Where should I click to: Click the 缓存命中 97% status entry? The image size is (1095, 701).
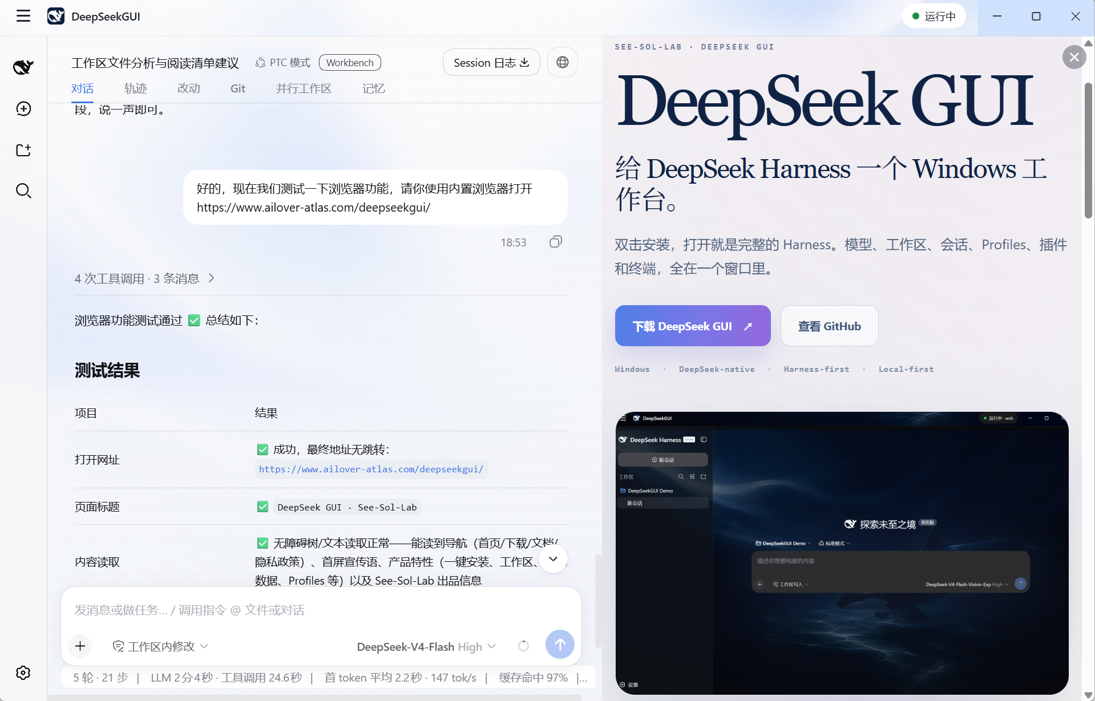coord(534,678)
